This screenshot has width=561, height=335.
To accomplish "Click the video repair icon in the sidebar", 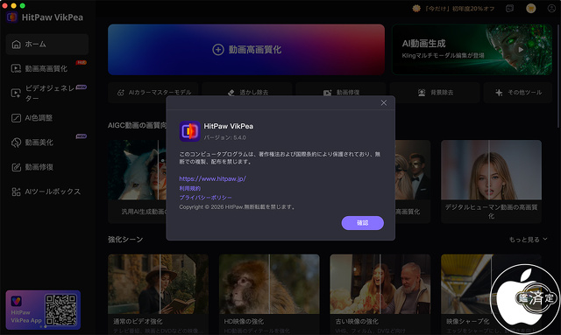I will (16, 167).
